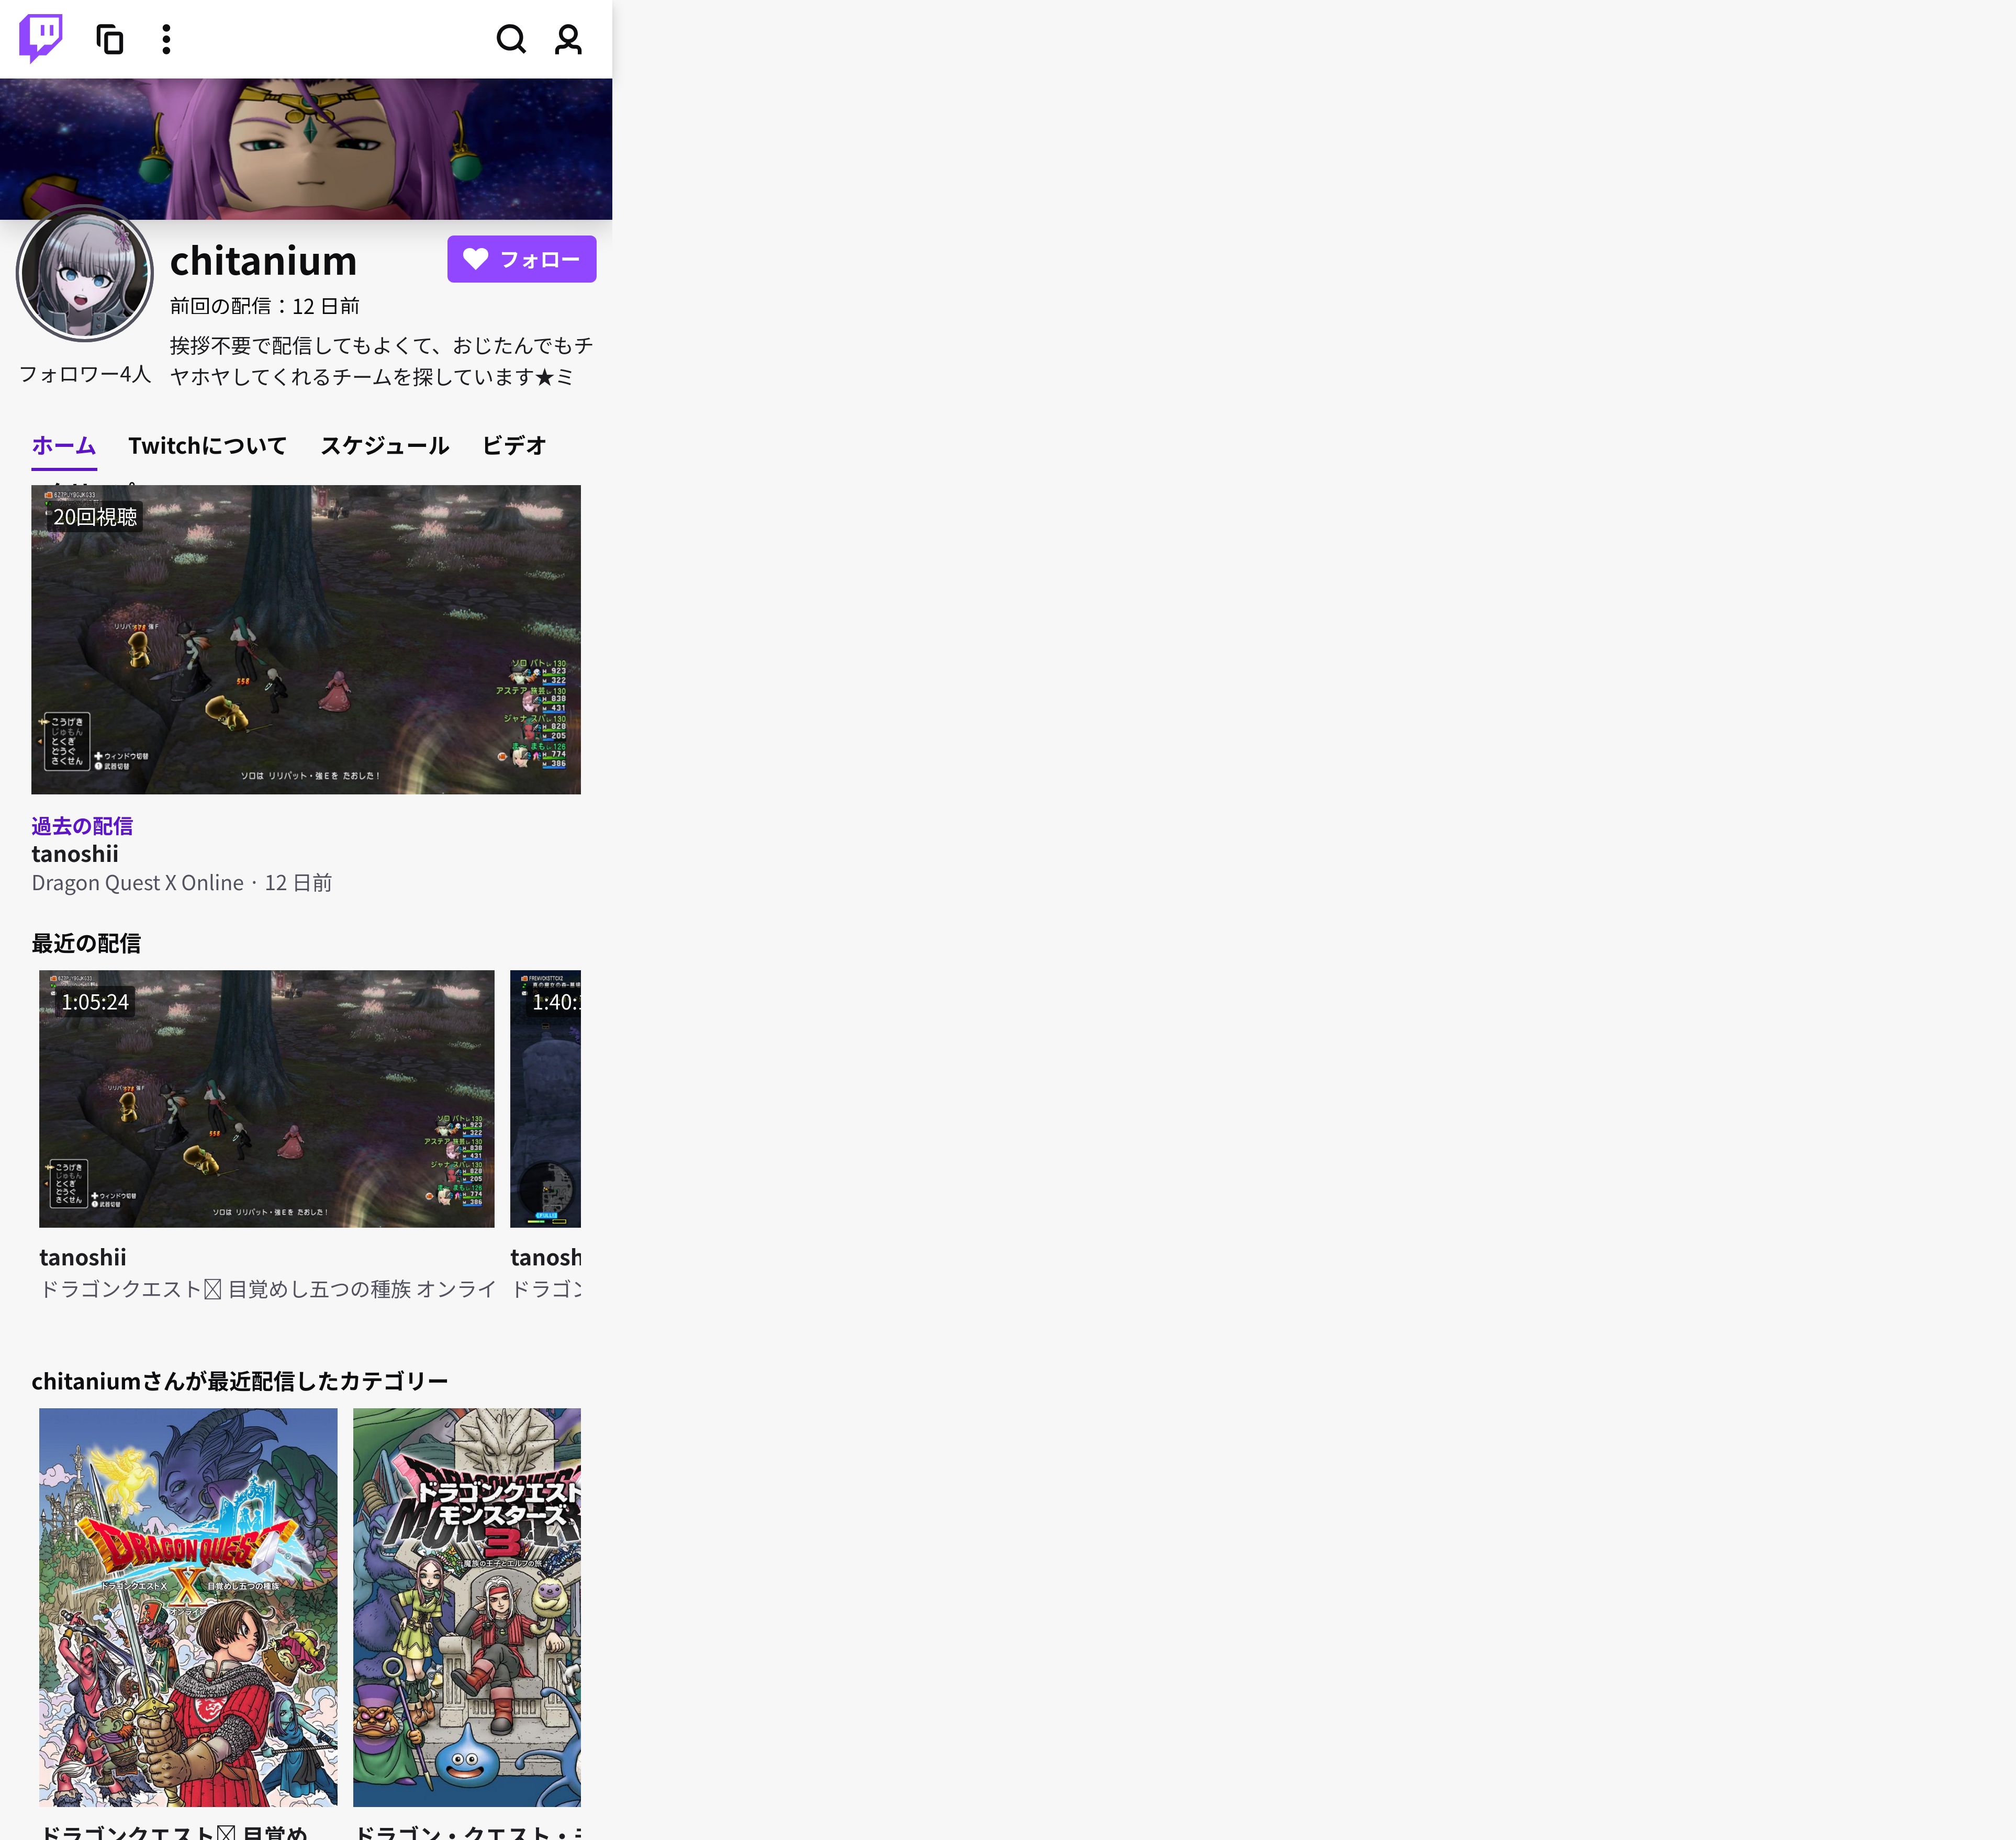
Task: Open the ビデオ tab
Action: pyautogui.click(x=514, y=446)
